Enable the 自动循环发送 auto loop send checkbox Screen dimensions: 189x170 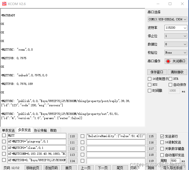click(x=162, y=155)
